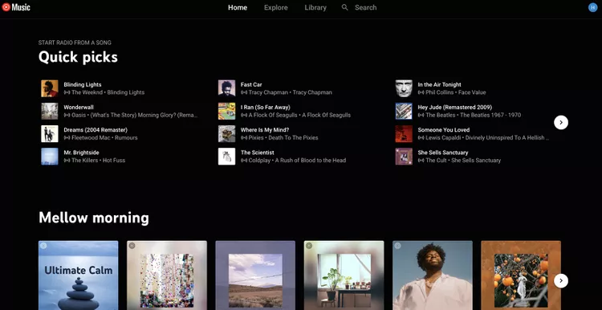Viewport: 602px width, 310px height.
Task: Open the orange tree playlist card
Action: [x=521, y=275]
